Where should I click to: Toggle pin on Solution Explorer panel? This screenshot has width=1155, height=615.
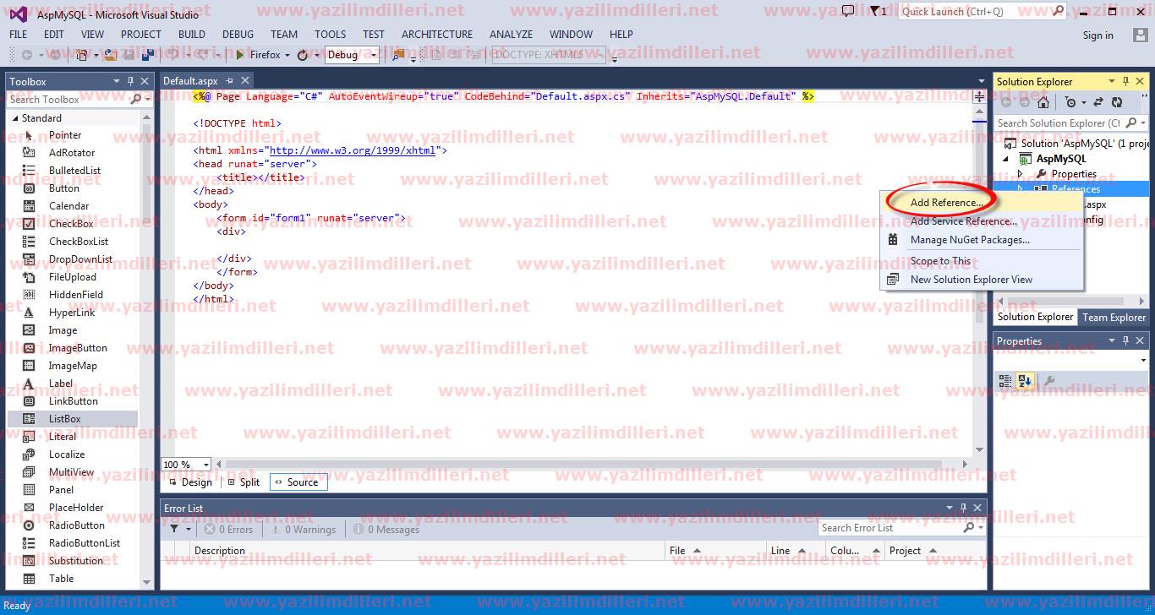tap(1125, 81)
